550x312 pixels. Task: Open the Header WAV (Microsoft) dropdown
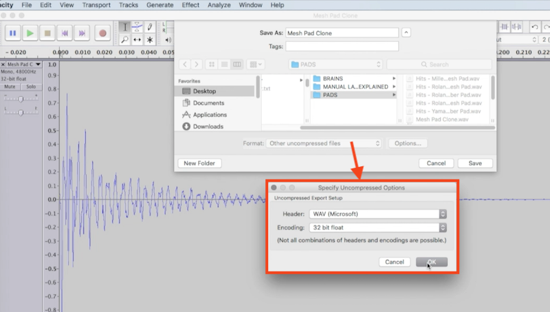[x=377, y=214]
